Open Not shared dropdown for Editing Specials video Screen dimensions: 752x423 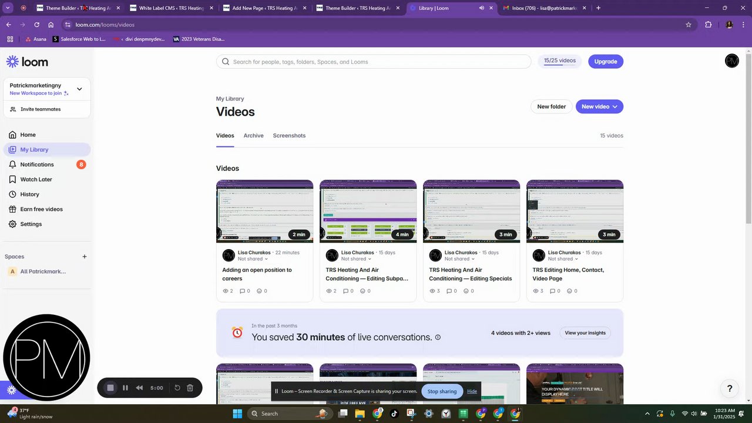459,258
